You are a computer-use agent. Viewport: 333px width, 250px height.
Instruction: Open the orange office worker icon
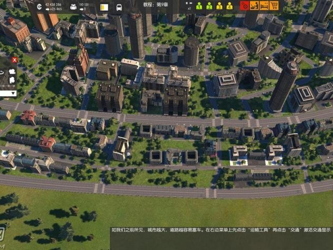[x=254, y=5]
